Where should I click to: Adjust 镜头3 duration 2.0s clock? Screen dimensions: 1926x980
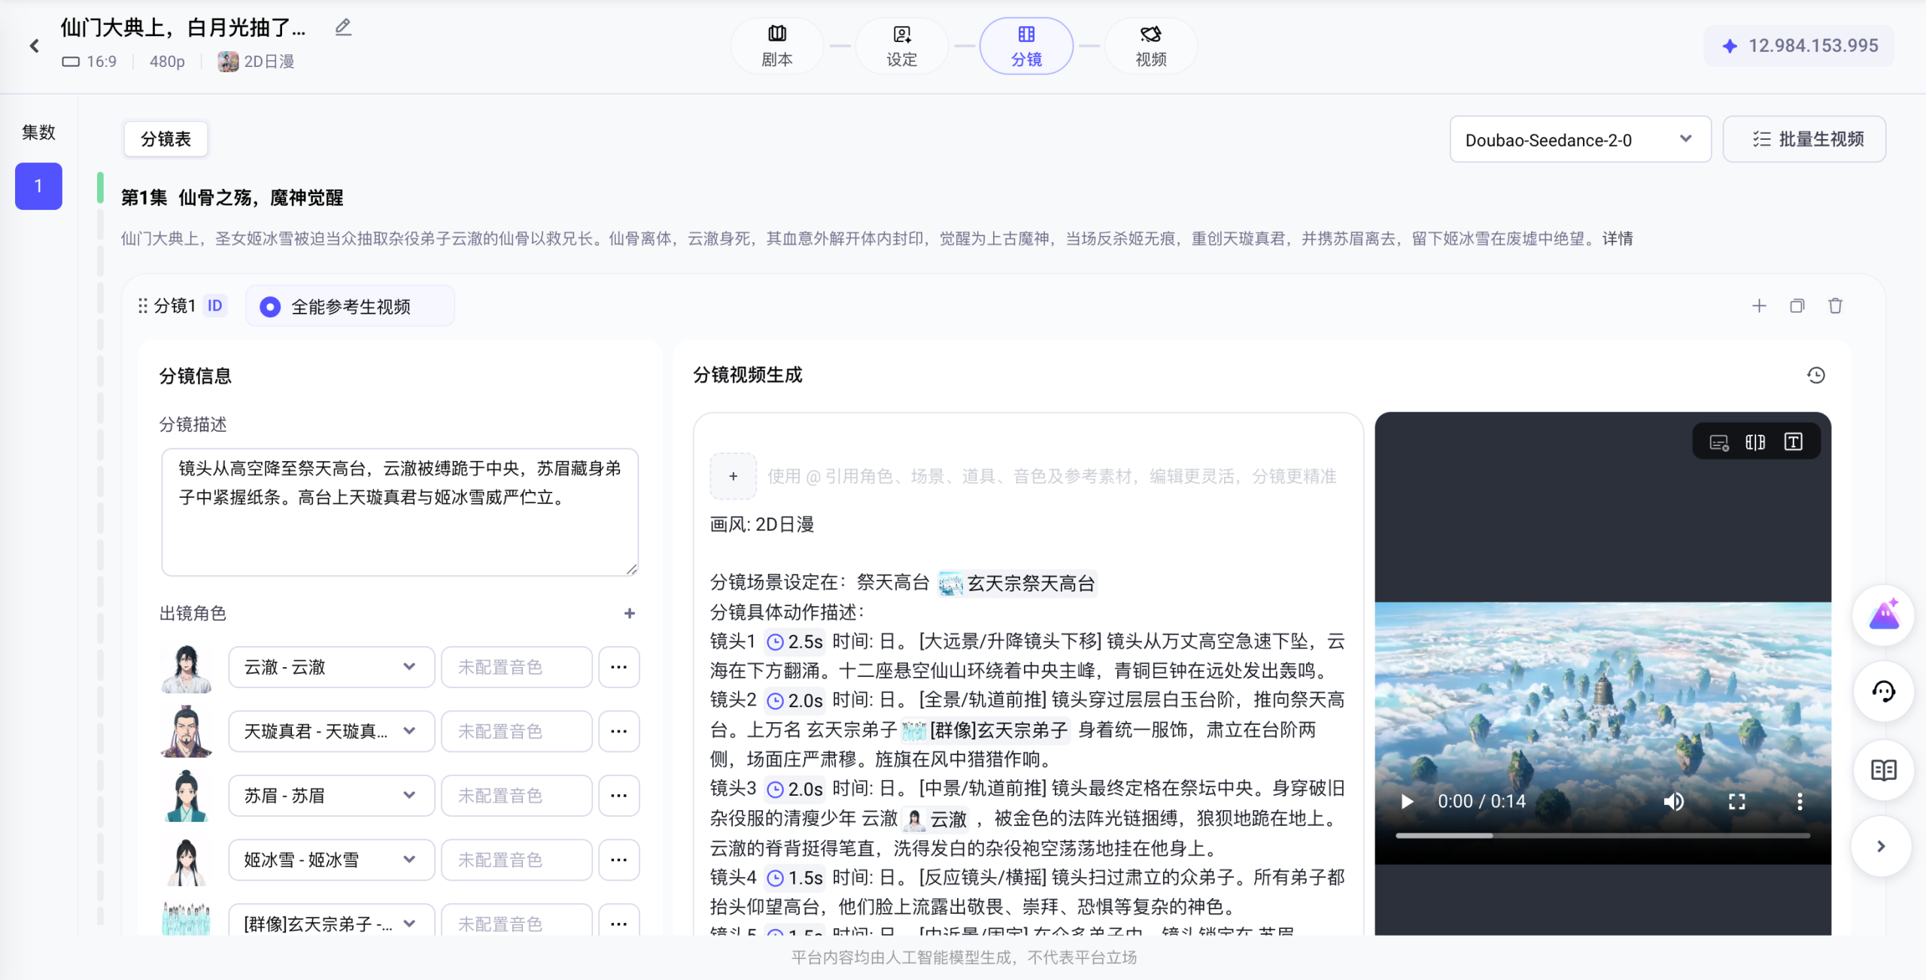tap(794, 789)
